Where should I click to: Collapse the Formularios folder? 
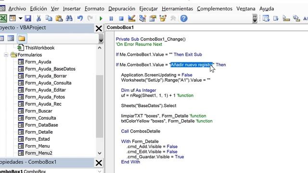click(6, 55)
